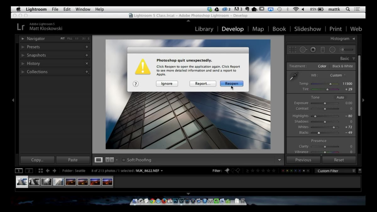Click the Dropbox icon in menu bar
Viewport: 377px width, 212px height.
tap(210, 9)
